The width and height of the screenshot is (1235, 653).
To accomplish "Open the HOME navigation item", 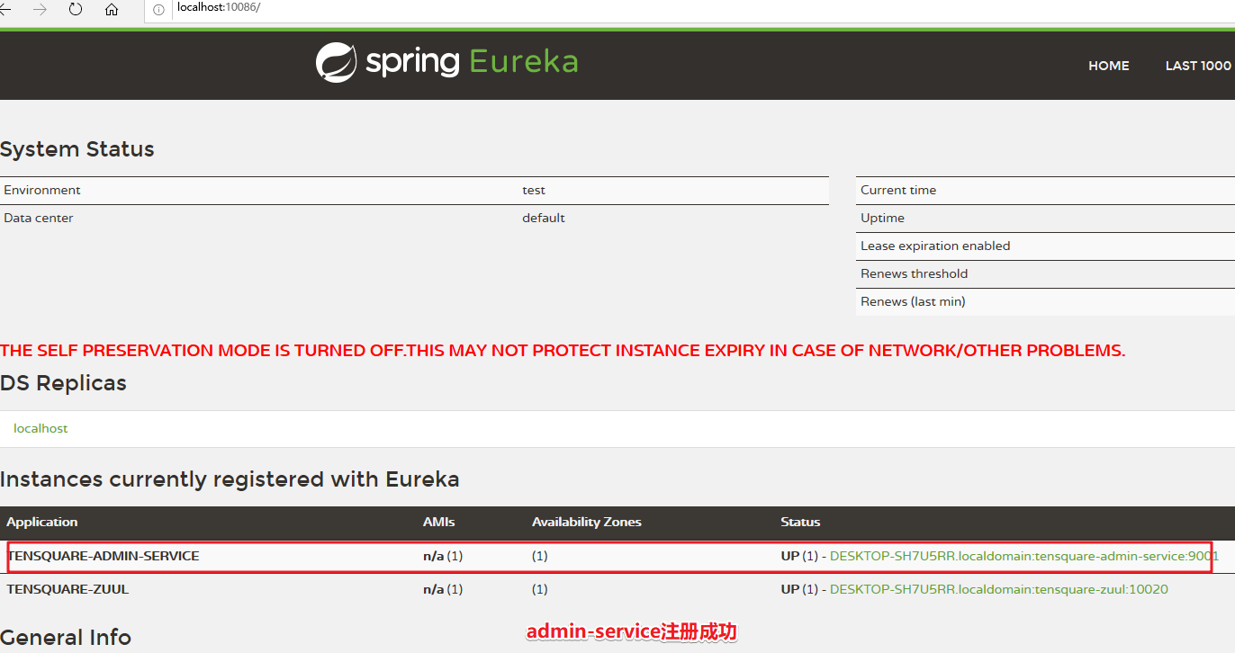I will point(1108,66).
